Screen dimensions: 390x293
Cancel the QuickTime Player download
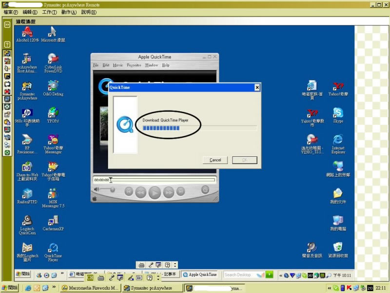[215, 160]
